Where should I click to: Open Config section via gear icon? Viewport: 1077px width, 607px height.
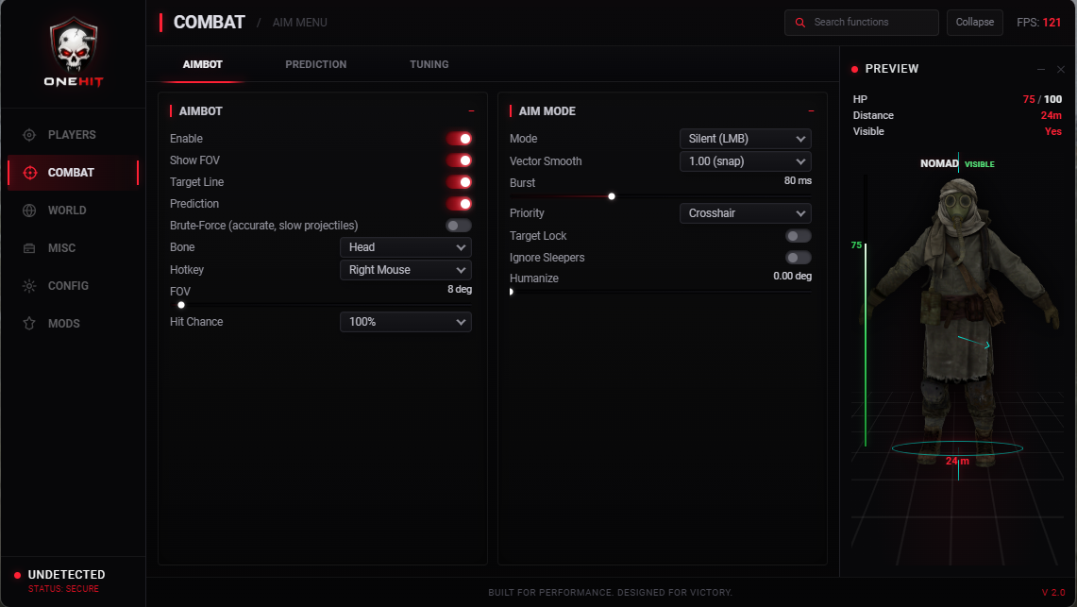click(29, 286)
